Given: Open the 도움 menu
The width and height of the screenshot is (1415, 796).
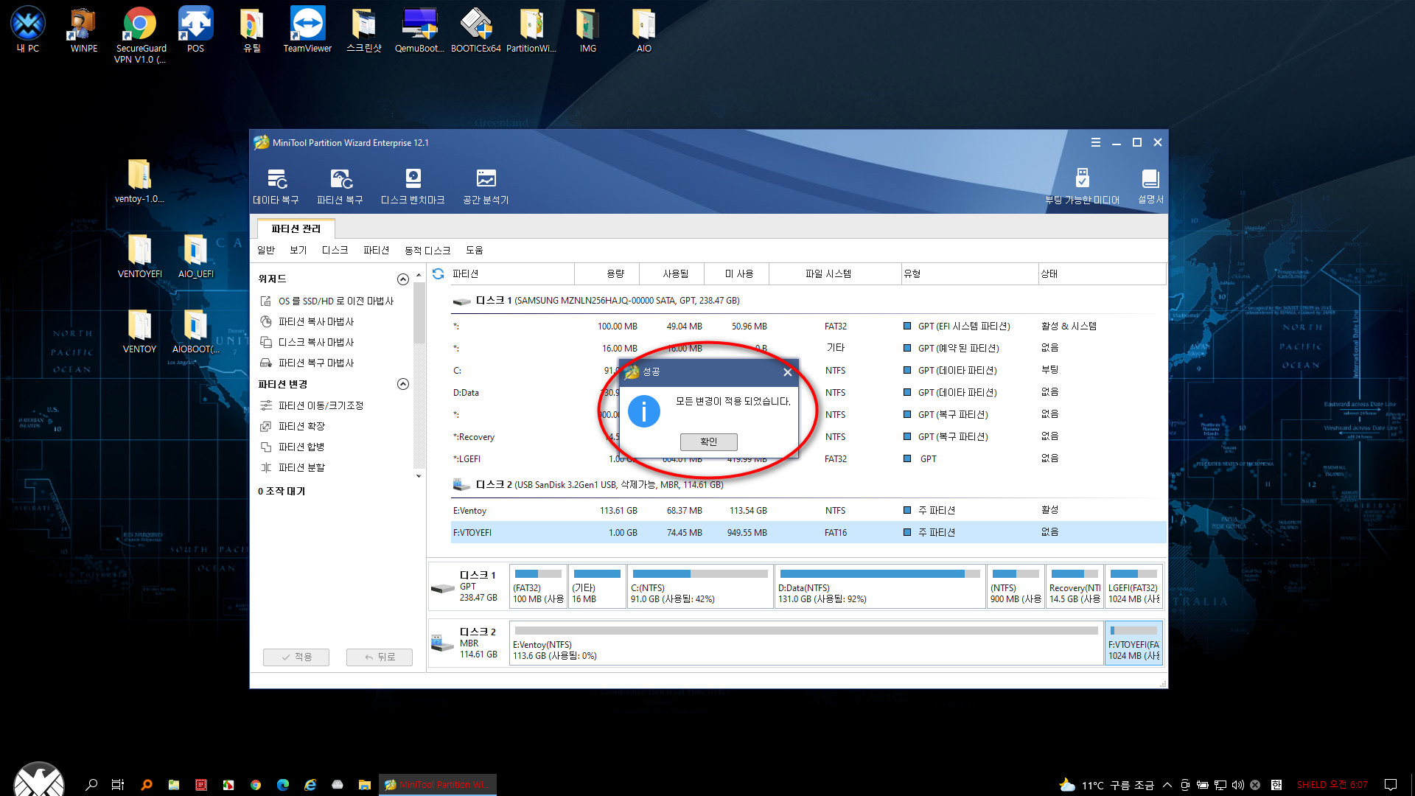Looking at the screenshot, I should [x=475, y=251].
